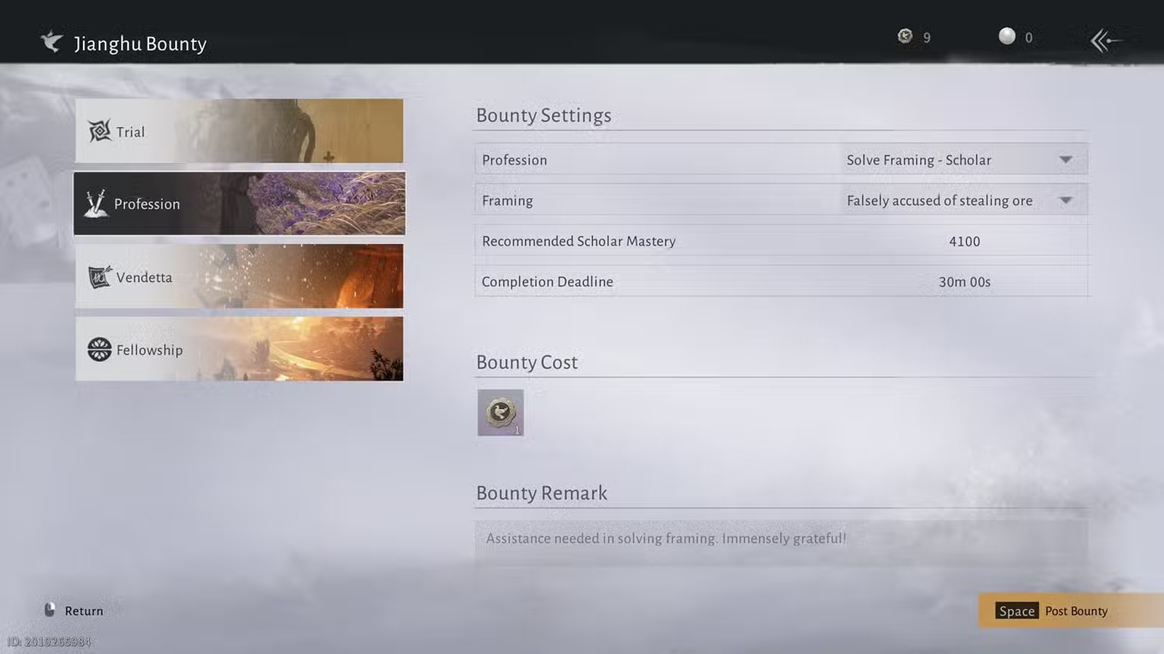This screenshot has height=654, width=1164.
Task: Select the bounty cost token item
Action: [x=500, y=413]
